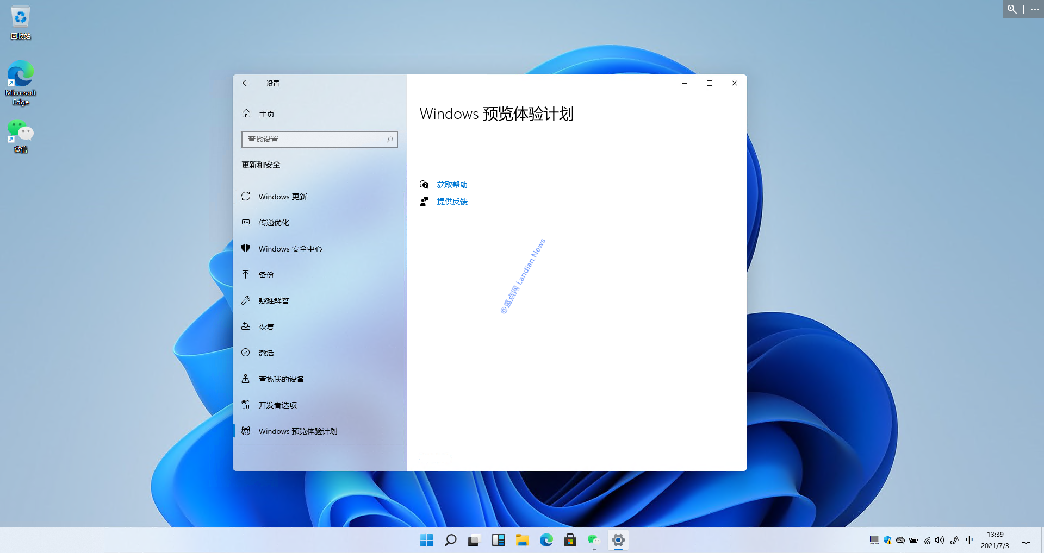Click the Windows 预览体验计划 page heading
The width and height of the screenshot is (1044, 553).
496,114
